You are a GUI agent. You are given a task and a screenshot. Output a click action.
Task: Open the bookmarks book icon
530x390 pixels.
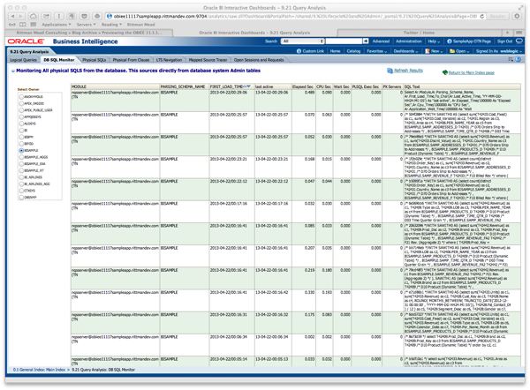[23, 25]
